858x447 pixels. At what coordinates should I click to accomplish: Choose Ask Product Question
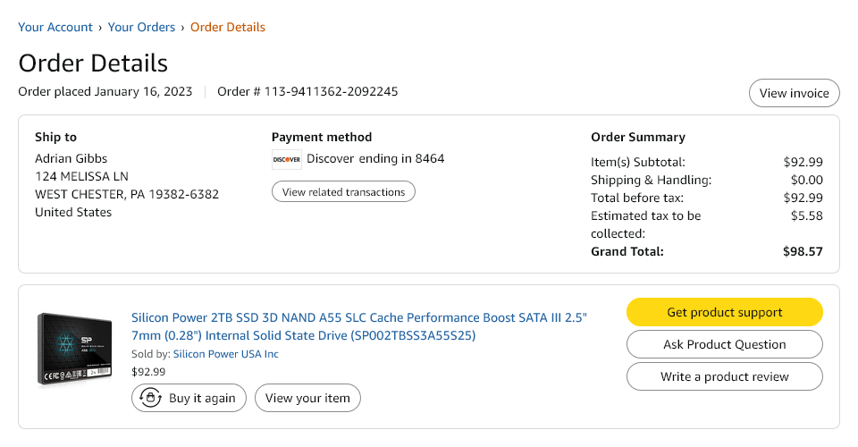(x=724, y=344)
